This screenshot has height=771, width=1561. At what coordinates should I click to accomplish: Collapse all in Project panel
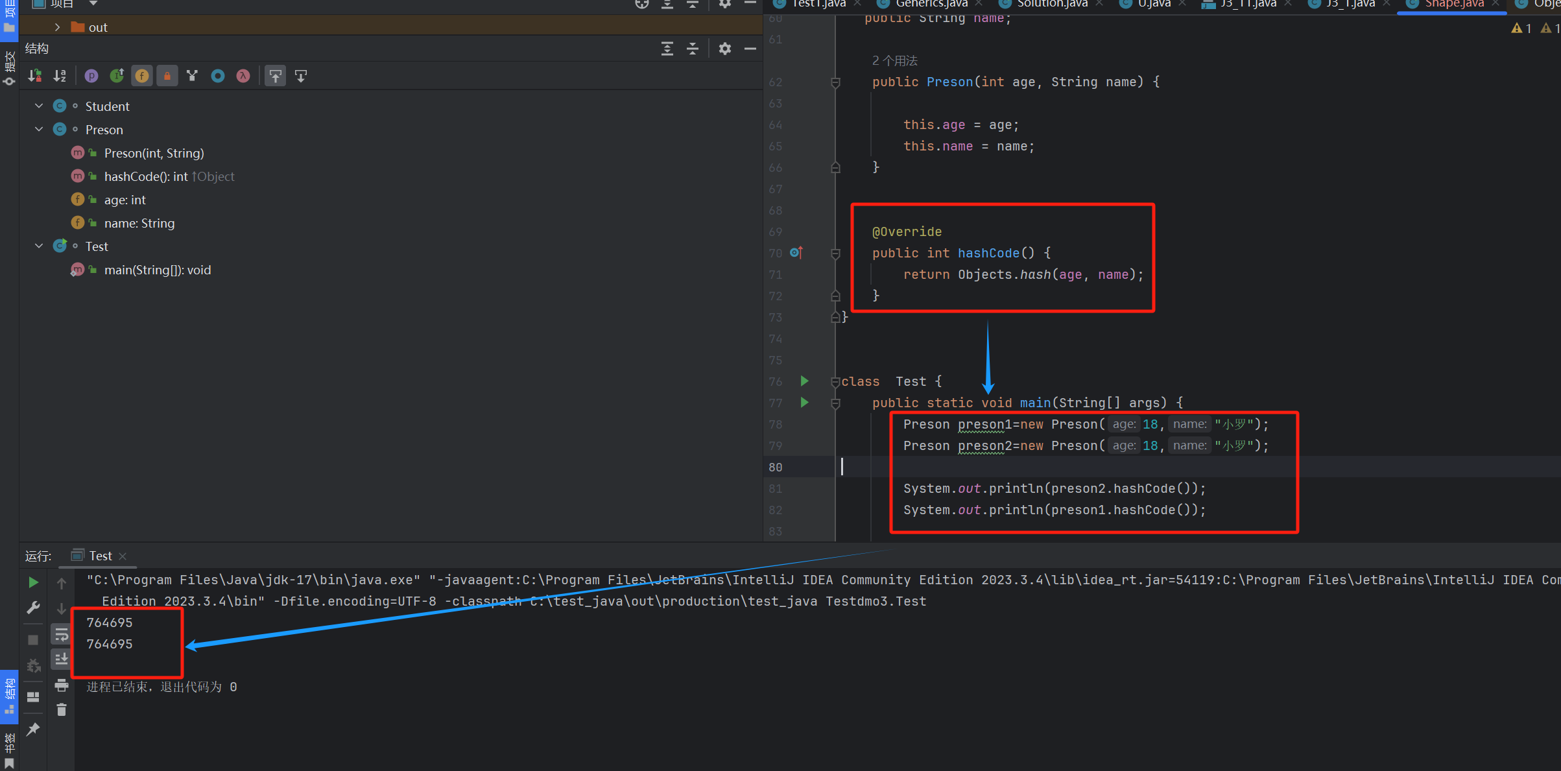tap(693, 4)
